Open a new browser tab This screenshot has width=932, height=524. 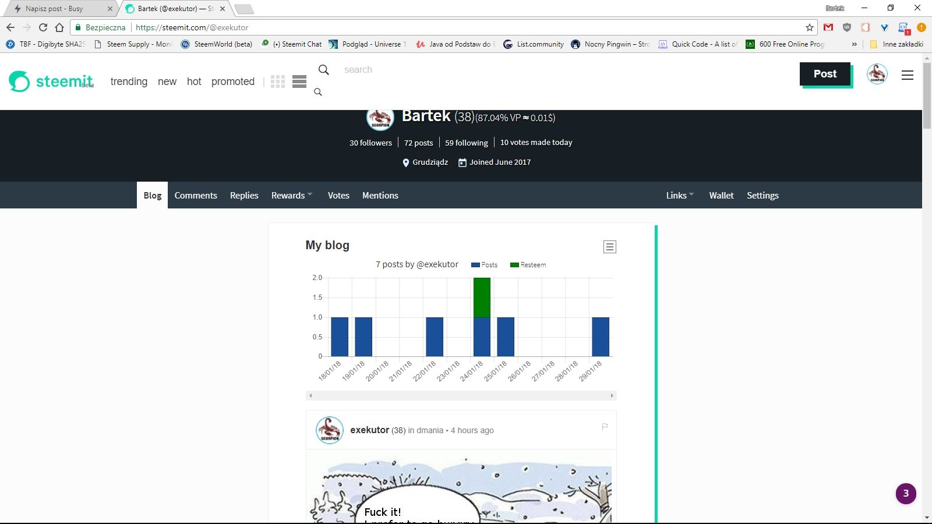[x=244, y=9]
